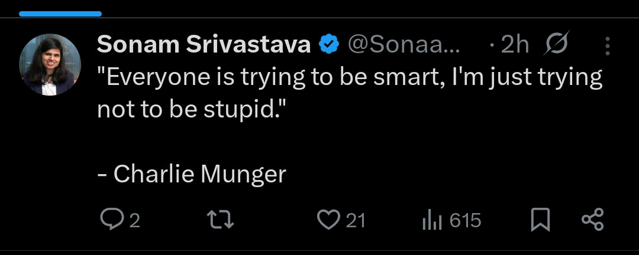Click the blue verified badge
This screenshot has height=255, width=639.
click(328, 44)
